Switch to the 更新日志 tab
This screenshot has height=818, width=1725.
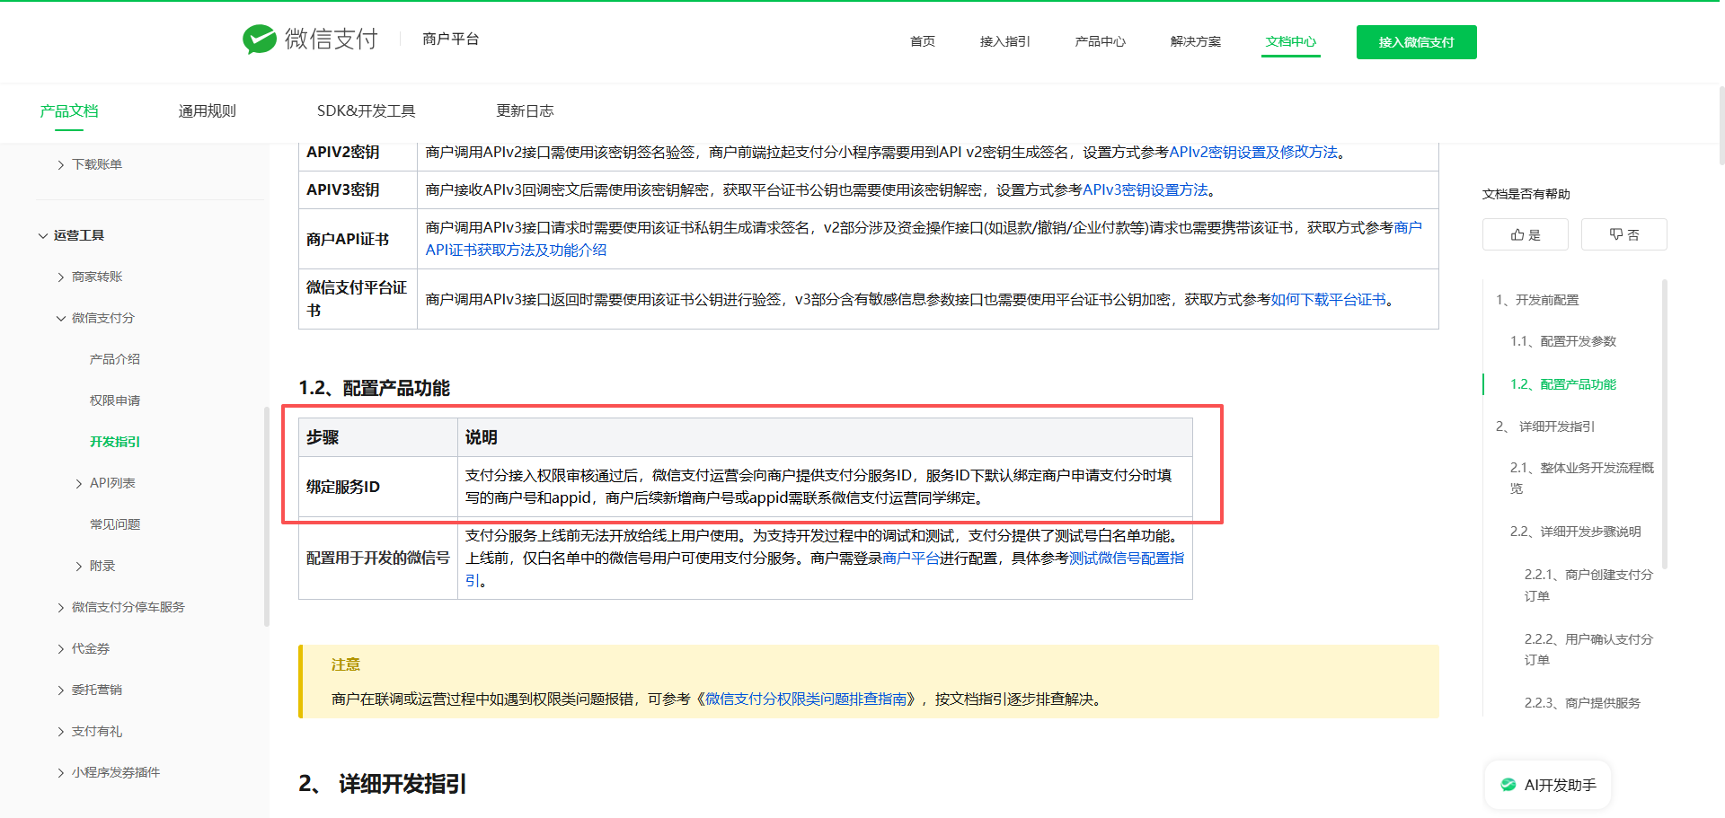tap(526, 110)
